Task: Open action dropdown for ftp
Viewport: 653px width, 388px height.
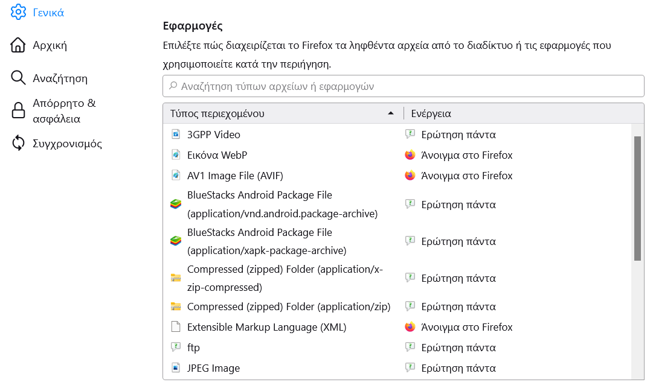Action: coord(516,347)
